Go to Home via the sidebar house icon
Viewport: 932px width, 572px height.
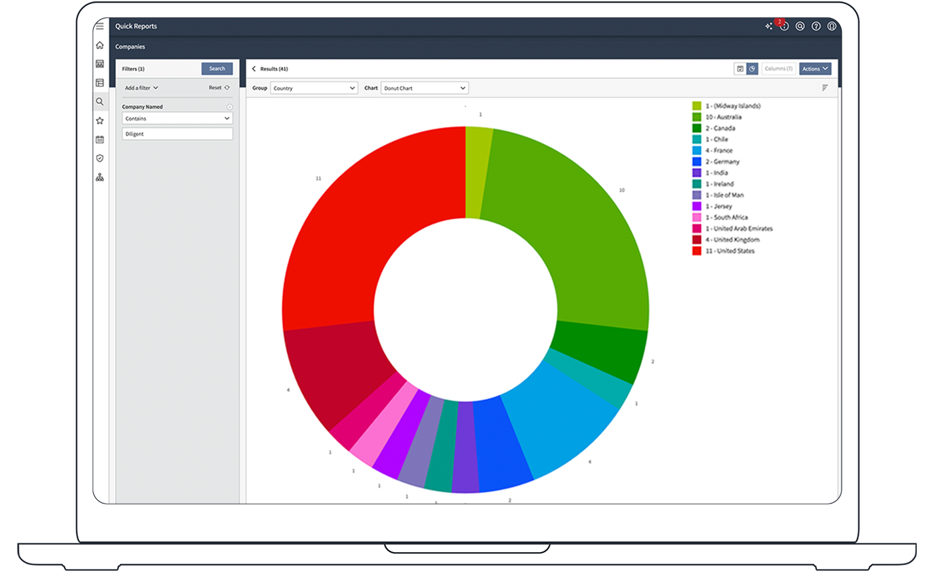pos(100,45)
